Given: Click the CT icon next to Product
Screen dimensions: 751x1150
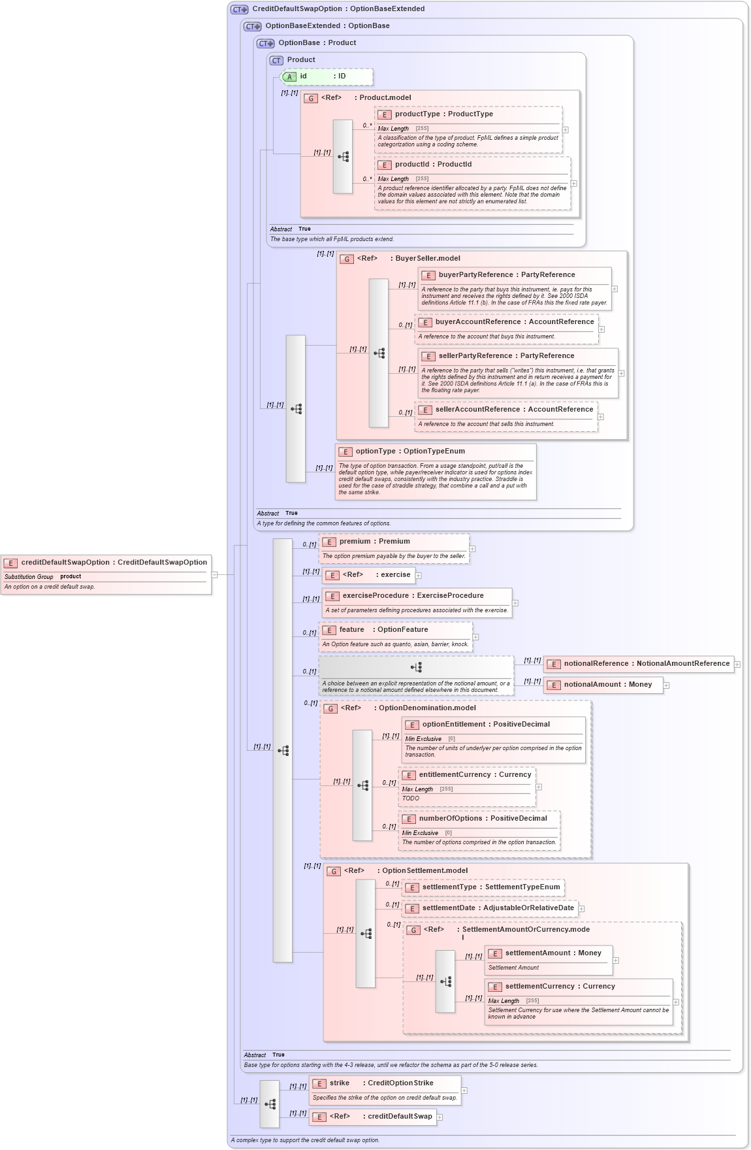Looking at the screenshot, I should 276,60.
